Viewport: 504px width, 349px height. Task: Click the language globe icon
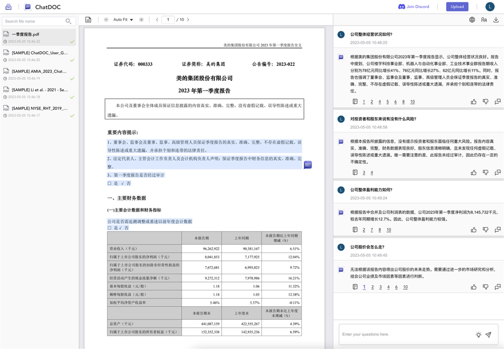[x=472, y=20]
